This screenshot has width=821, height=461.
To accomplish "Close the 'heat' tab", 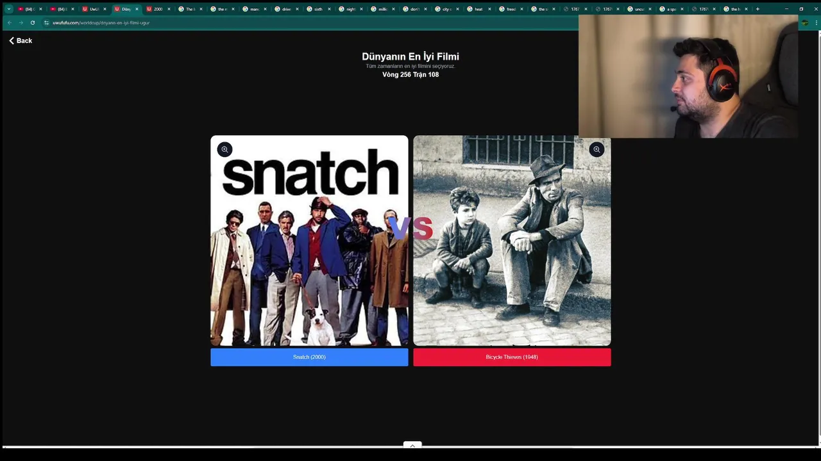I will (489, 9).
